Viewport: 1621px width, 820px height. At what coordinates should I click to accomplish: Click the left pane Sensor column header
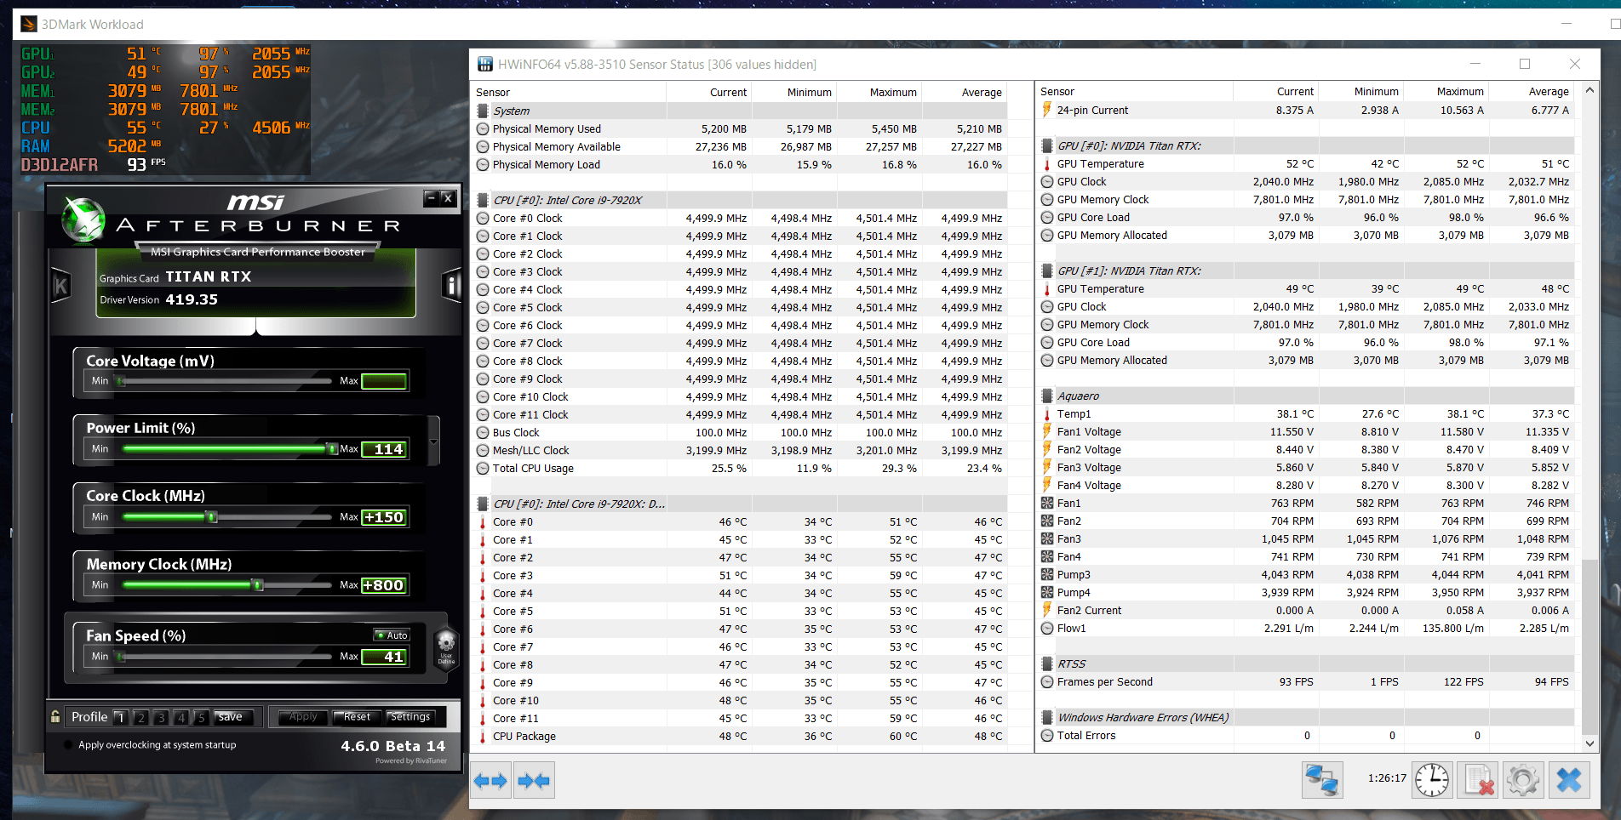click(x=568, y=92)
